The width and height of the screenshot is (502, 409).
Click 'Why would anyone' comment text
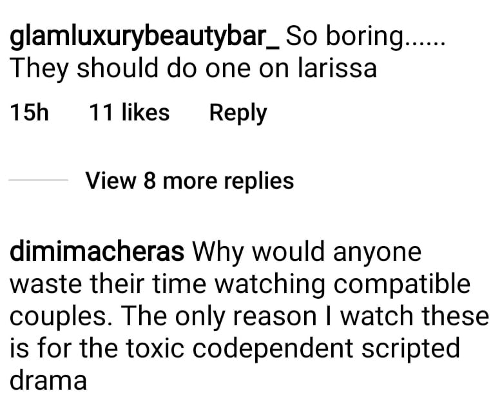307,253
